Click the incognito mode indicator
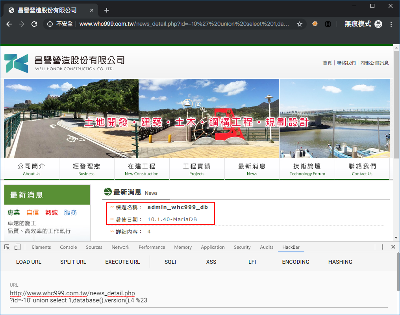This screenshot has width=400, height=315. [x=363, y=24]
